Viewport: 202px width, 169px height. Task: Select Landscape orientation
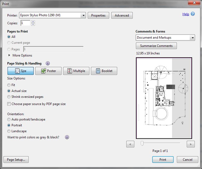pyautogui.click(x=9, y=131)
